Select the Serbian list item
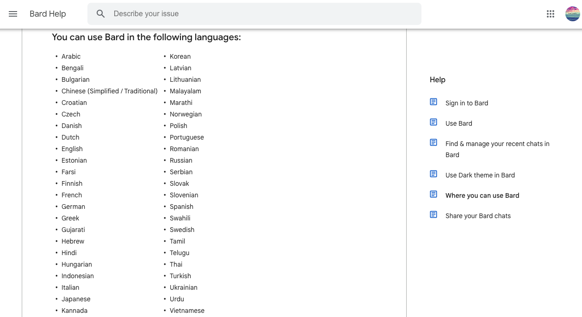The width and height of the screenshot is (582, 317). tap(181, 172)
